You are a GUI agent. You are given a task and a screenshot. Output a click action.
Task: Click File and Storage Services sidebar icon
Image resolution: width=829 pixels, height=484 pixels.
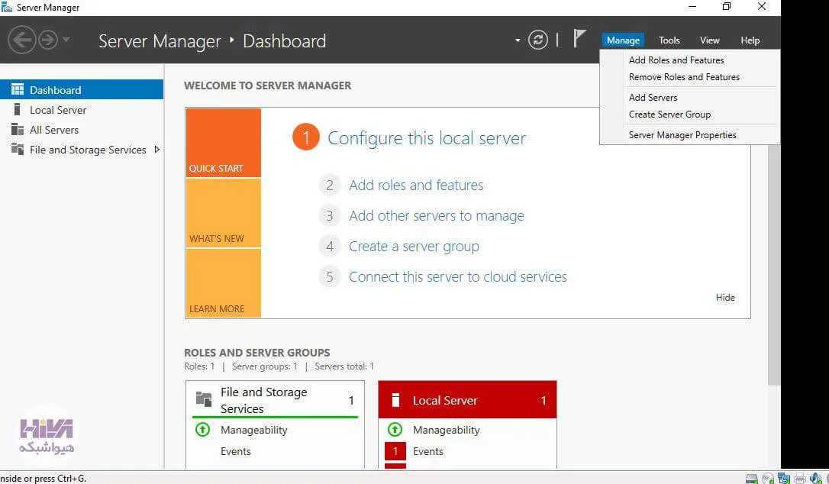click(18, 150)
